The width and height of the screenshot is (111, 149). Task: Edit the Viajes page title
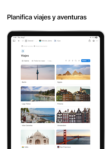pyautogui.click(x=25, y=56)
